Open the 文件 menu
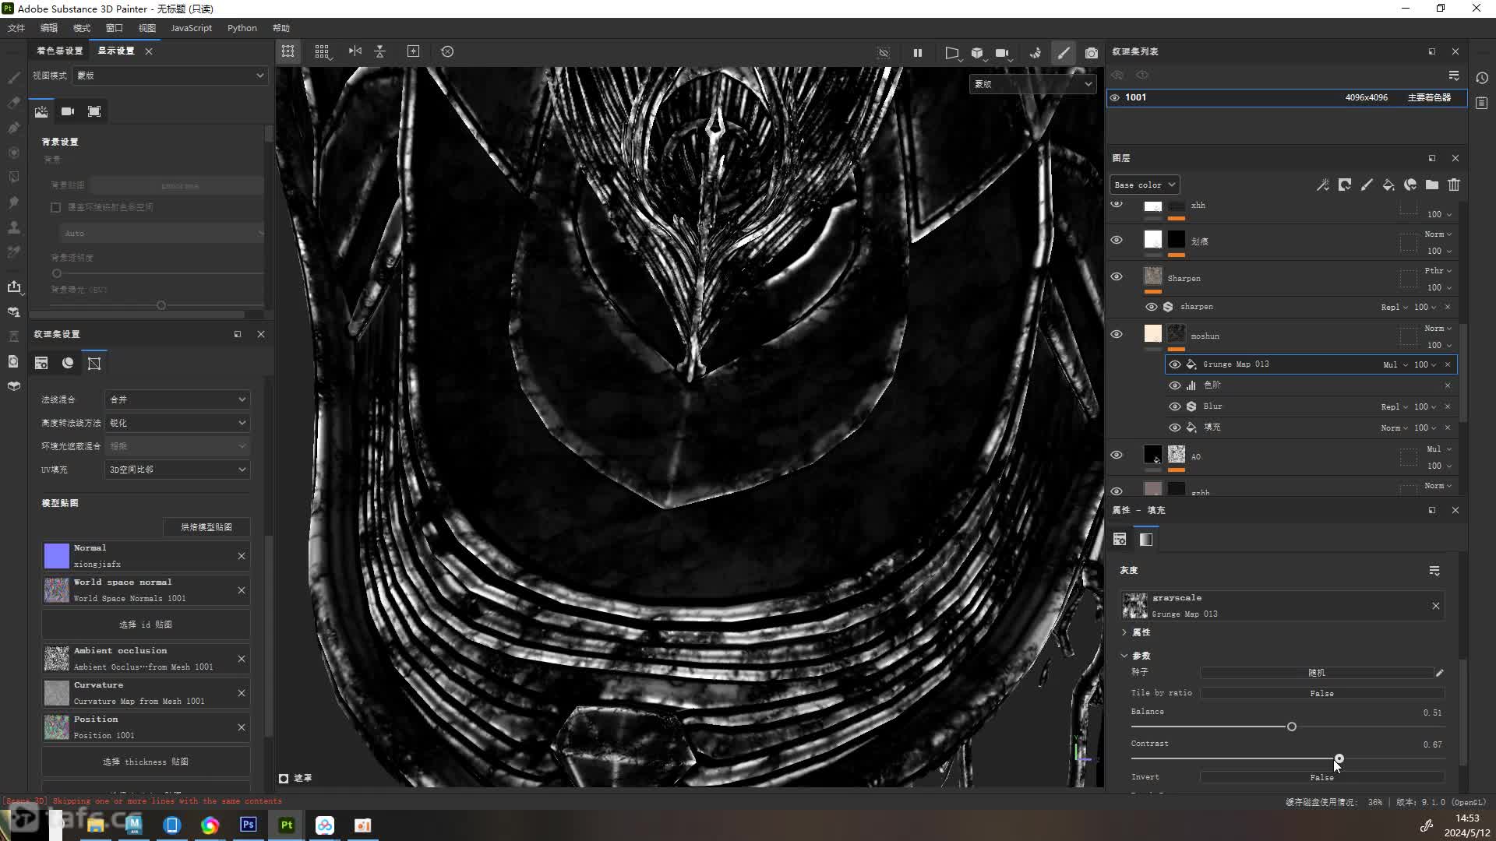The image size is (1496, 841). pyautogui.click(x=16, y=28)
